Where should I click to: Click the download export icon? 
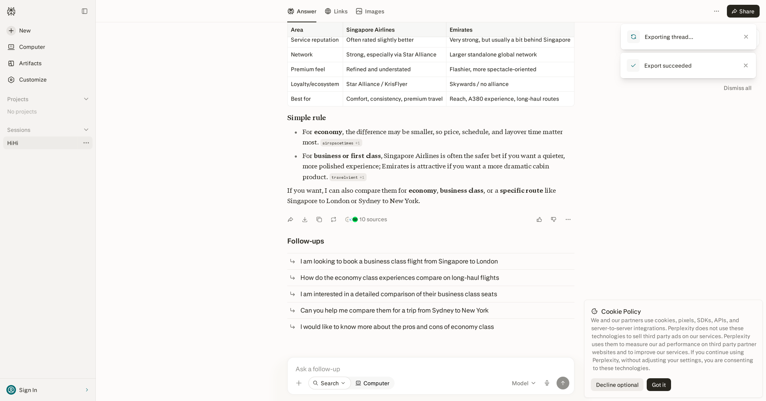coord(305,219)
